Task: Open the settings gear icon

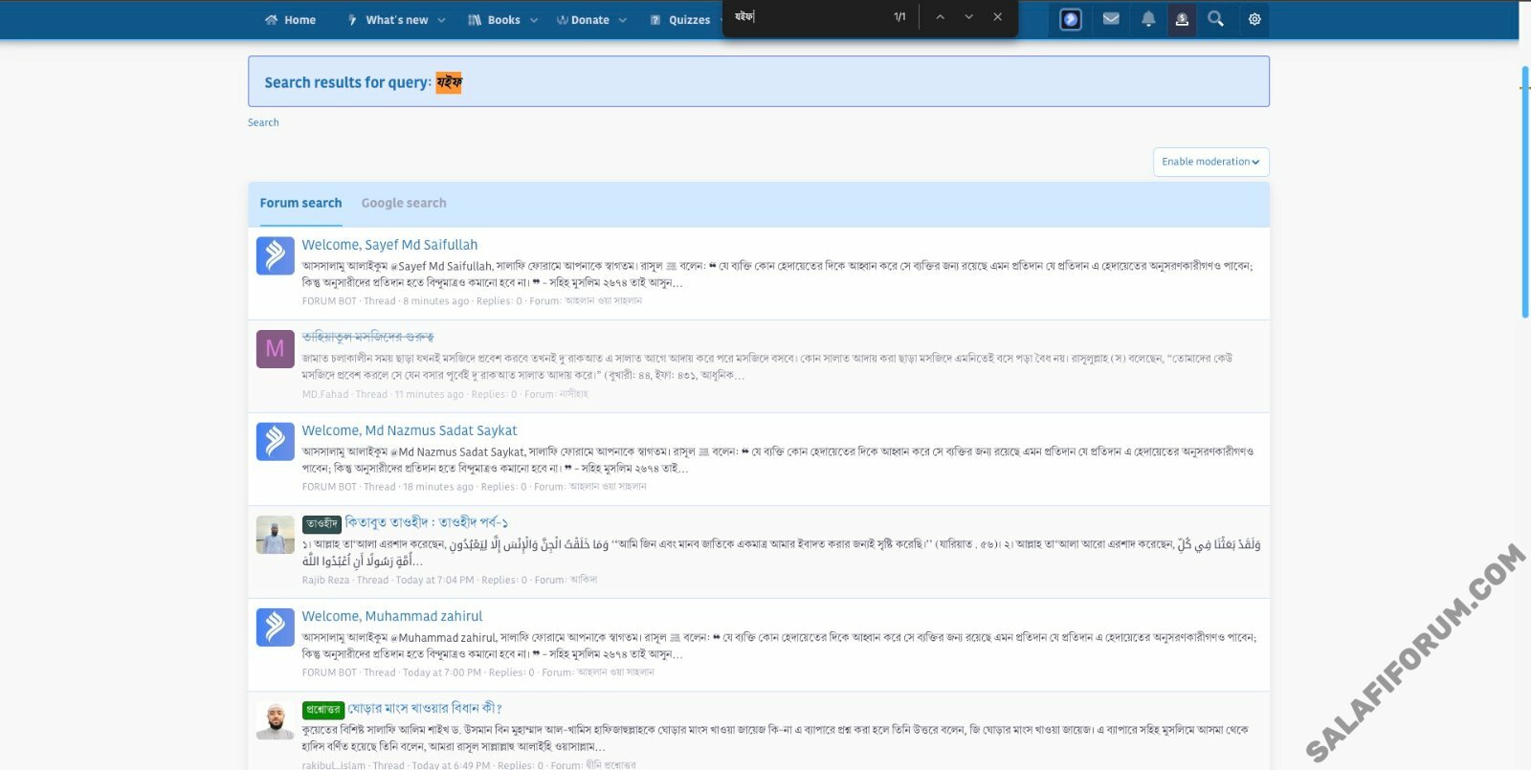Action: click(1254, 19)
